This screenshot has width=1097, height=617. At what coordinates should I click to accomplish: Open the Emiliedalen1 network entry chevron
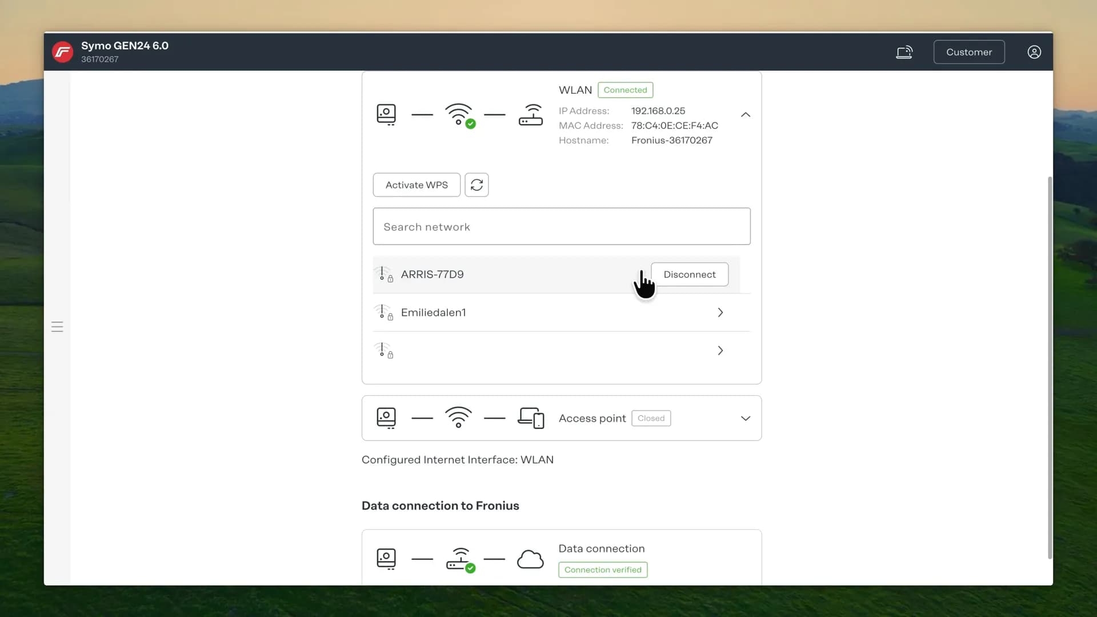[720, 312]
